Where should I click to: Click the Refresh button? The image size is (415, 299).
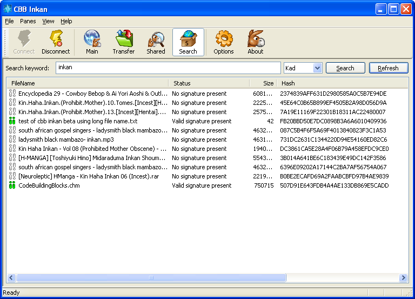pyautogui.click(x=389, y=68)
